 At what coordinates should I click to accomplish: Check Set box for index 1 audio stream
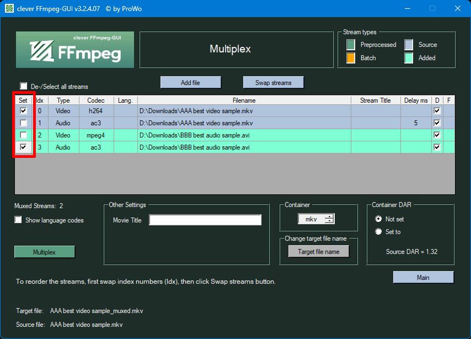[23, 123]
